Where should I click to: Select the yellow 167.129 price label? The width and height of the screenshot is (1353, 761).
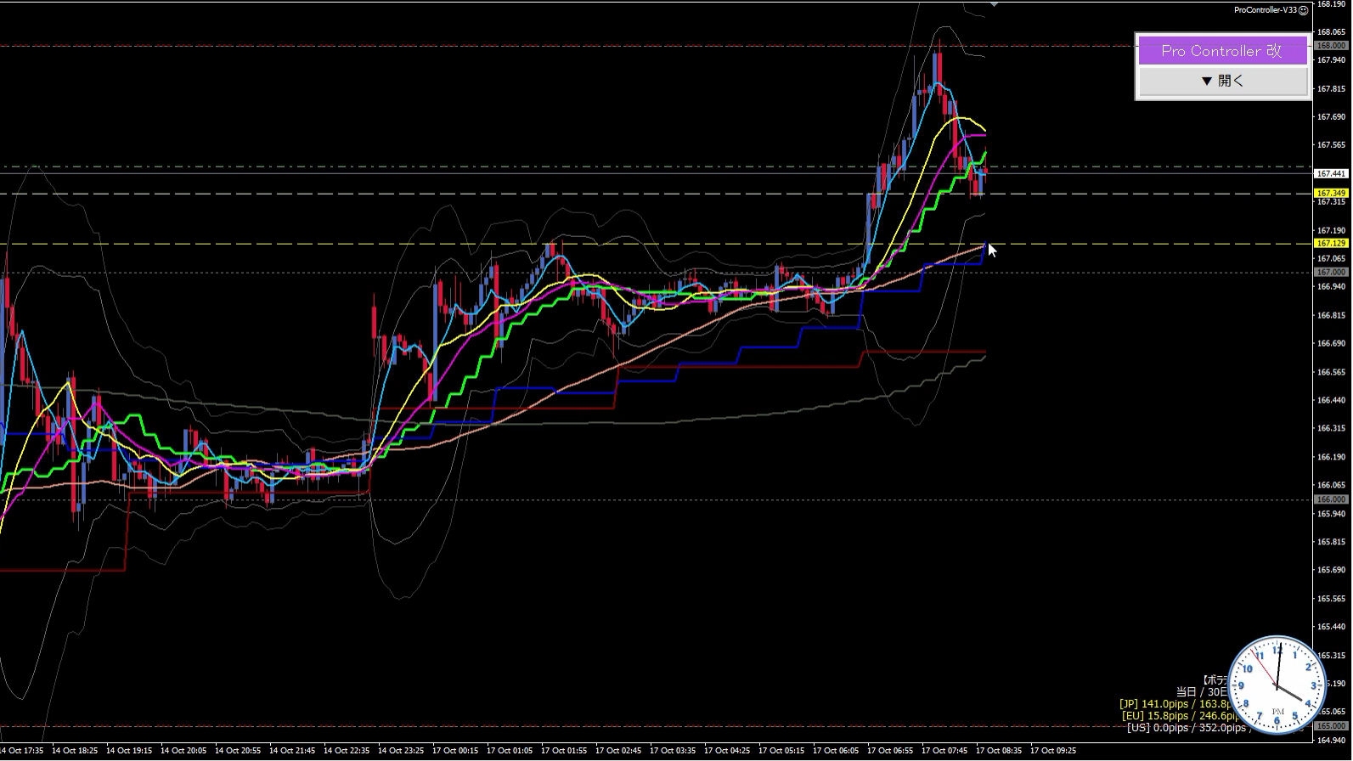[x=1331, y=244]
